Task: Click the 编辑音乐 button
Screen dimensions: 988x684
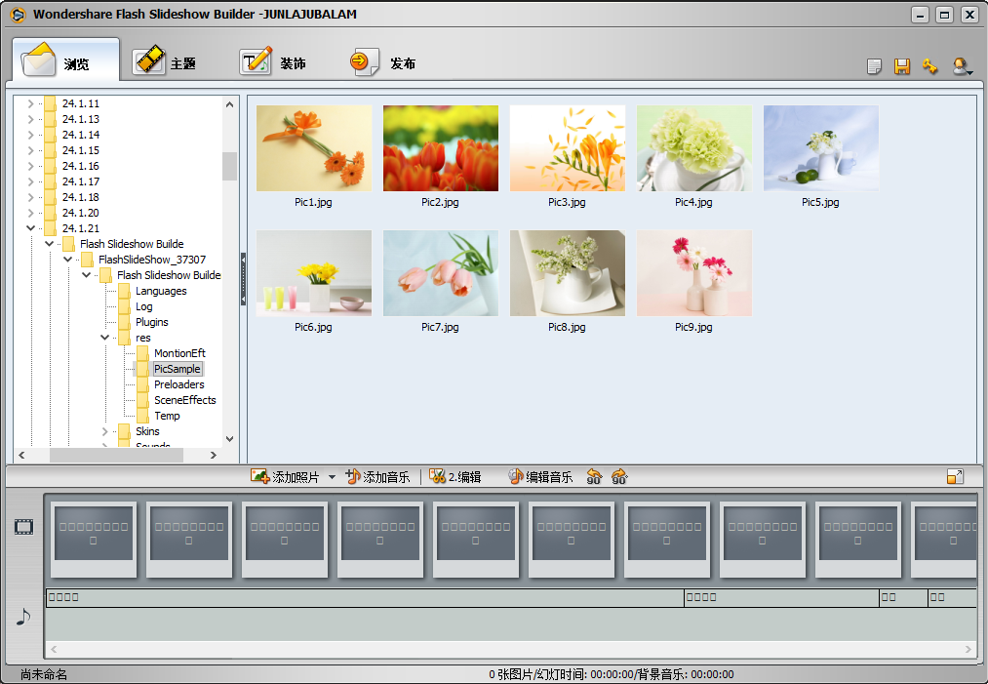Action: click(539, 477)
